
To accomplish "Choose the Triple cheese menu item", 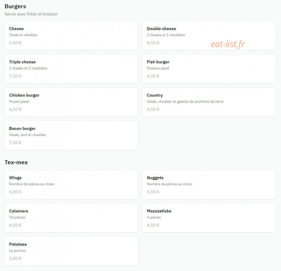I will (71, 69).
